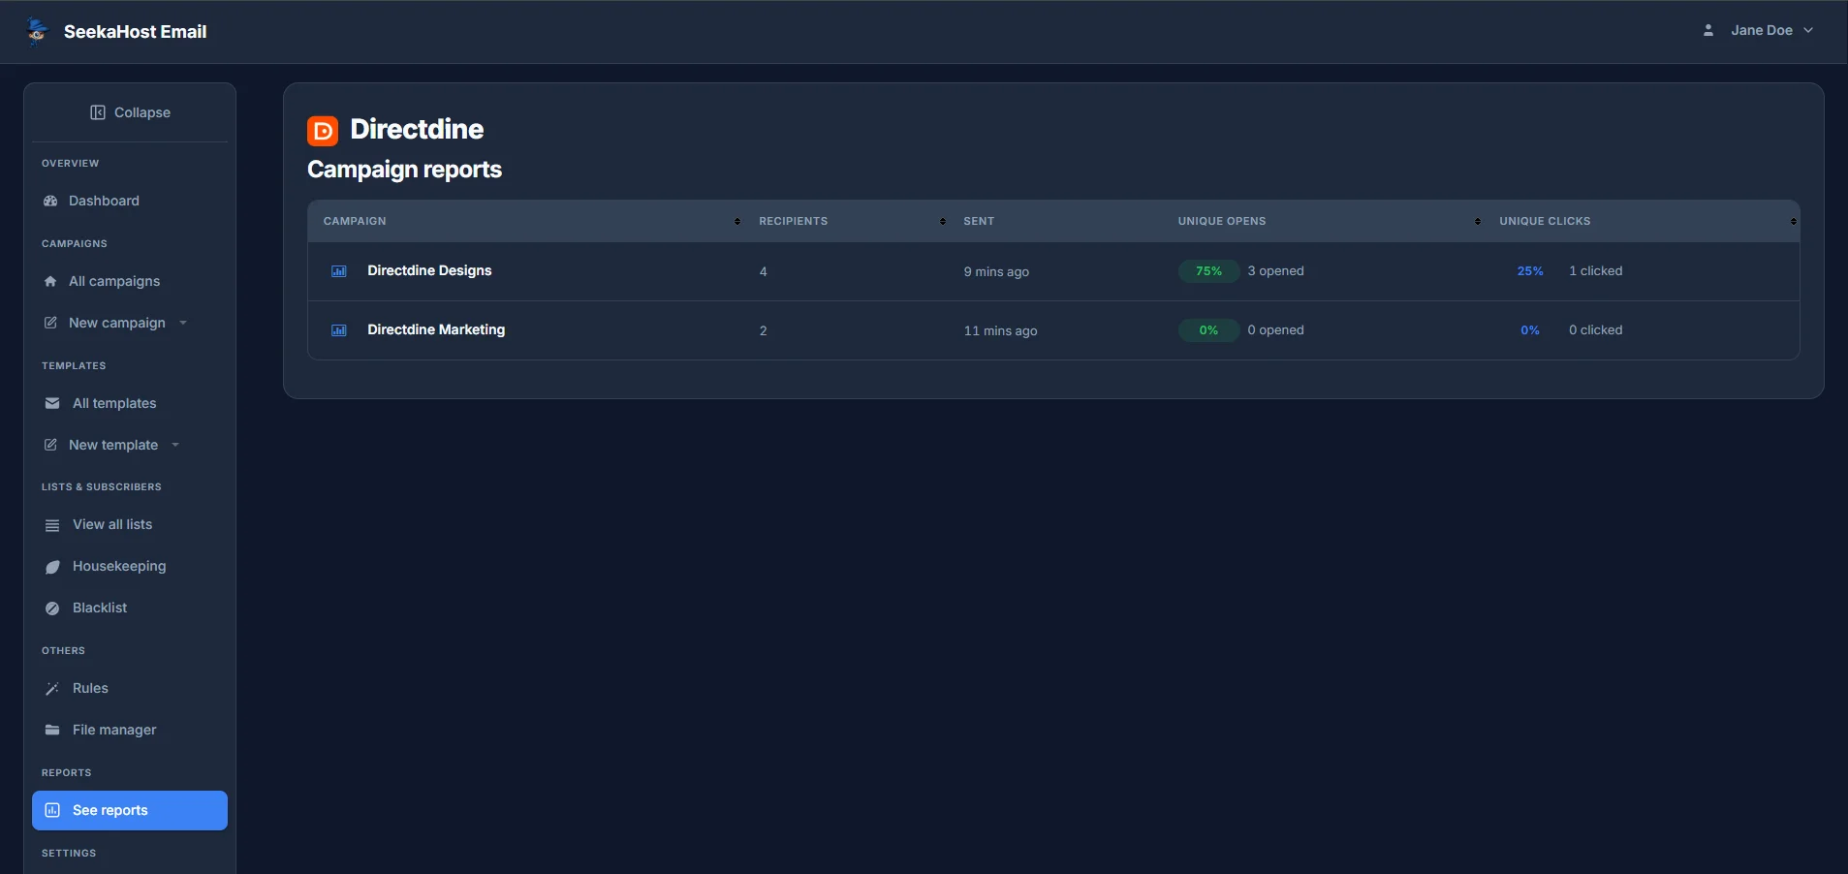Click the View all lists icon

tap(52, 525)
